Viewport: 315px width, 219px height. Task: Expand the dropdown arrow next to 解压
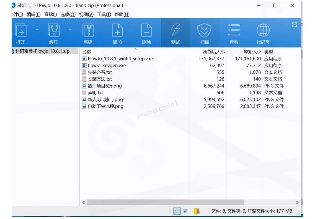pos(70,30)
